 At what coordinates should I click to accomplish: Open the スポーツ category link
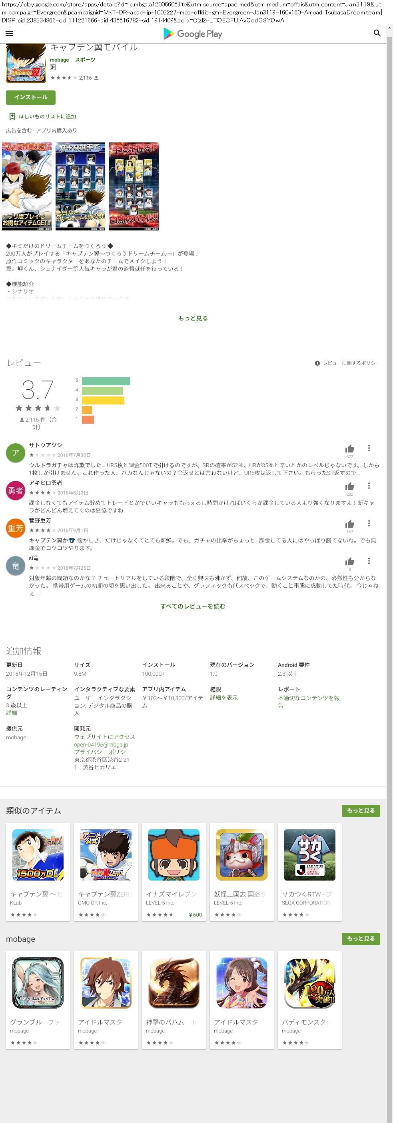tap(85, 60)
